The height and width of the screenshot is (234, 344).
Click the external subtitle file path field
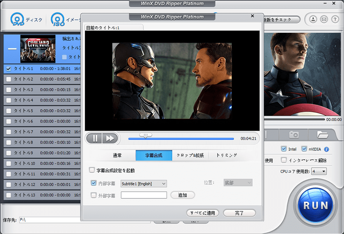click(x=144, y=195)
